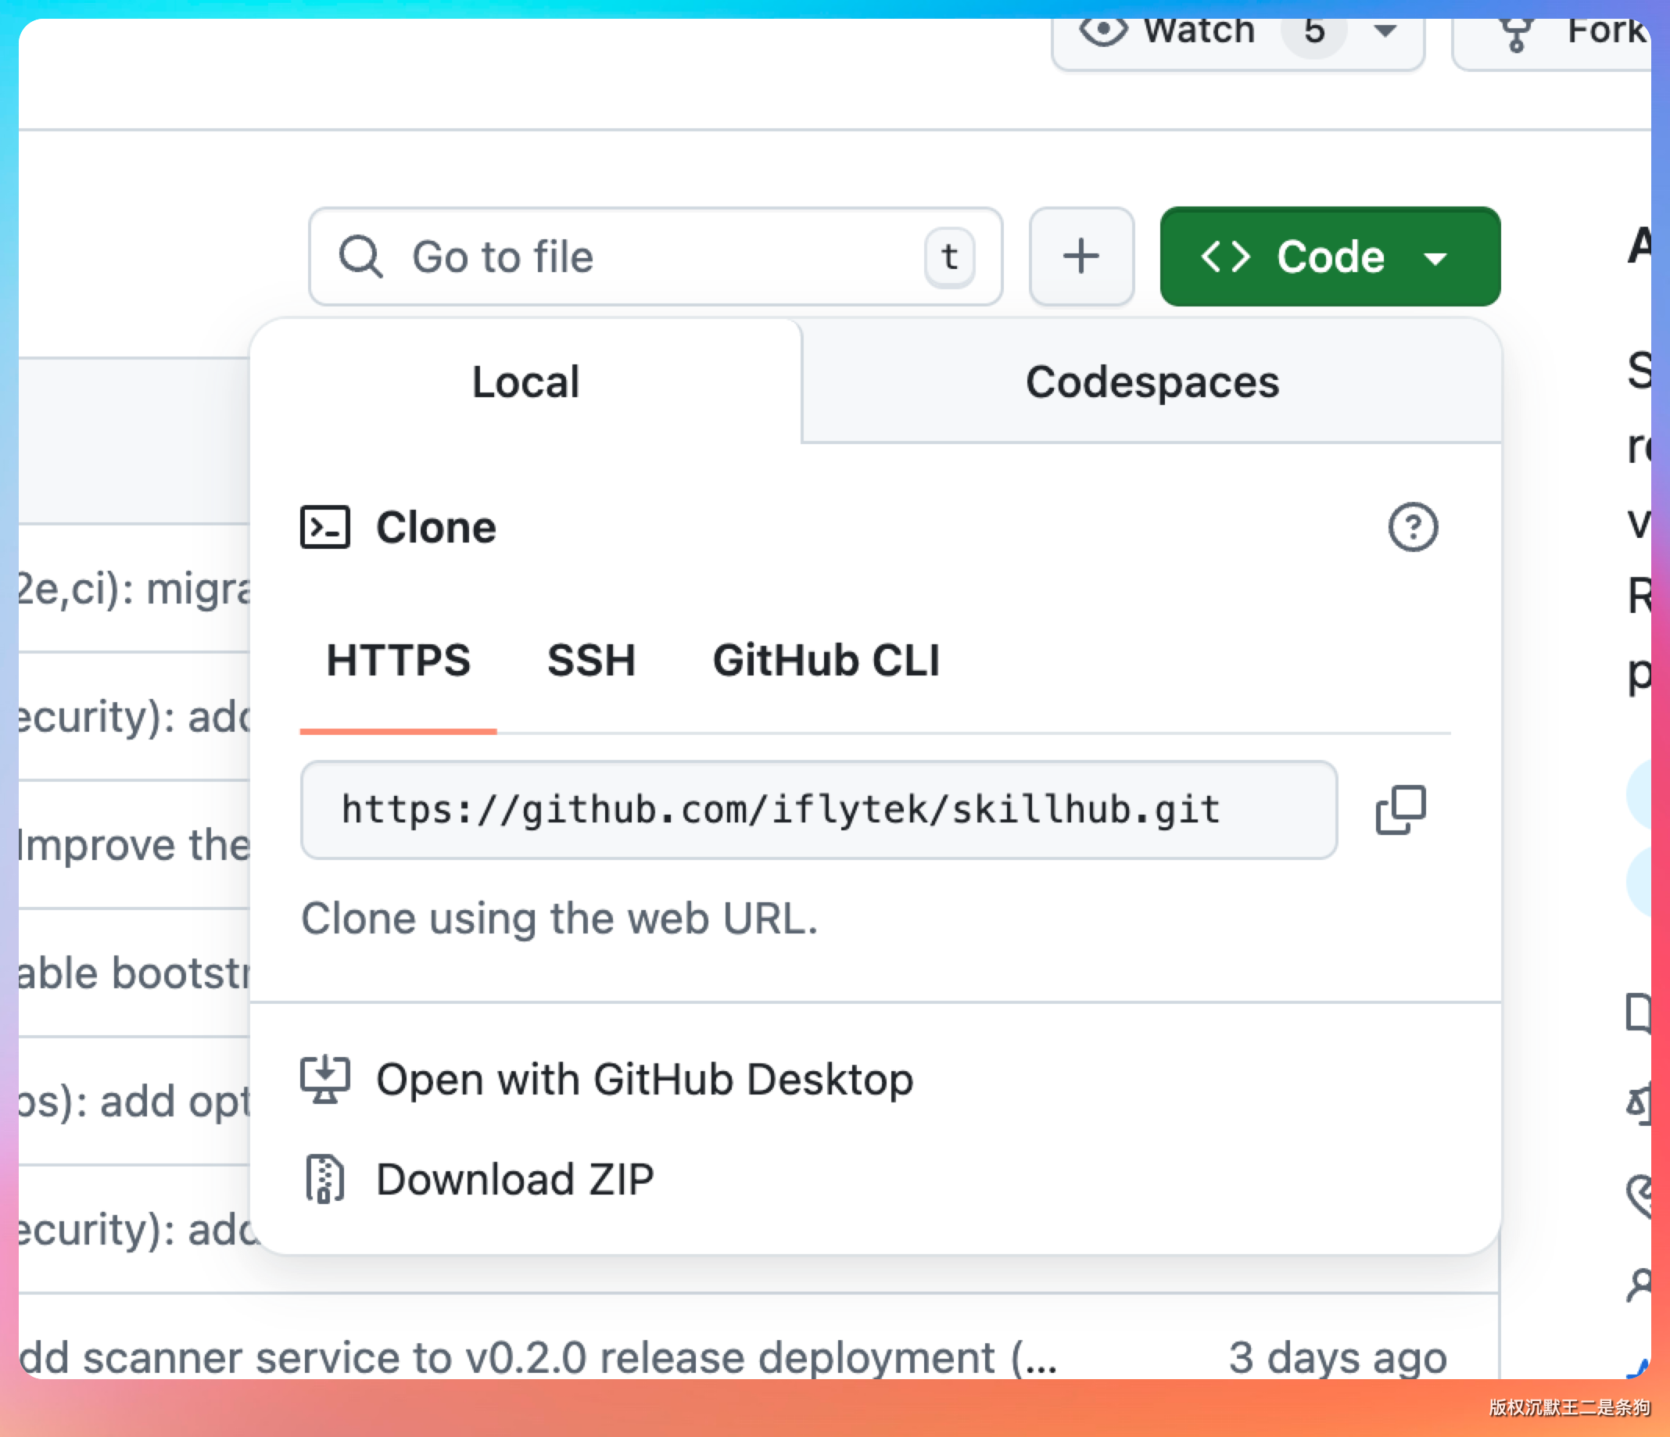
Task: Click the GitHub Desktop download icon
Action: click(x=324, y=1079)
